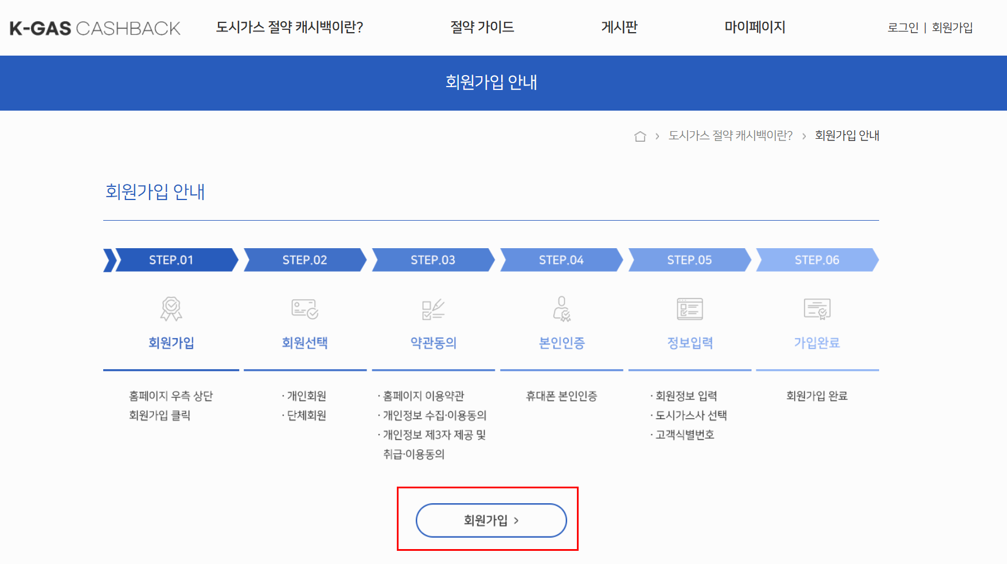Click the 로그인 link at the top right

(x=902, y=27)
